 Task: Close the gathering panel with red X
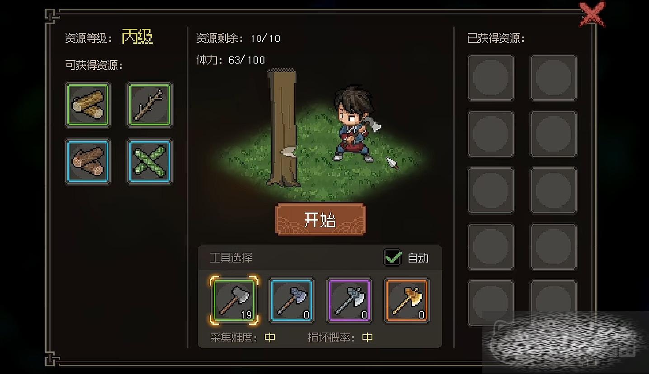(x=592, y=15)
